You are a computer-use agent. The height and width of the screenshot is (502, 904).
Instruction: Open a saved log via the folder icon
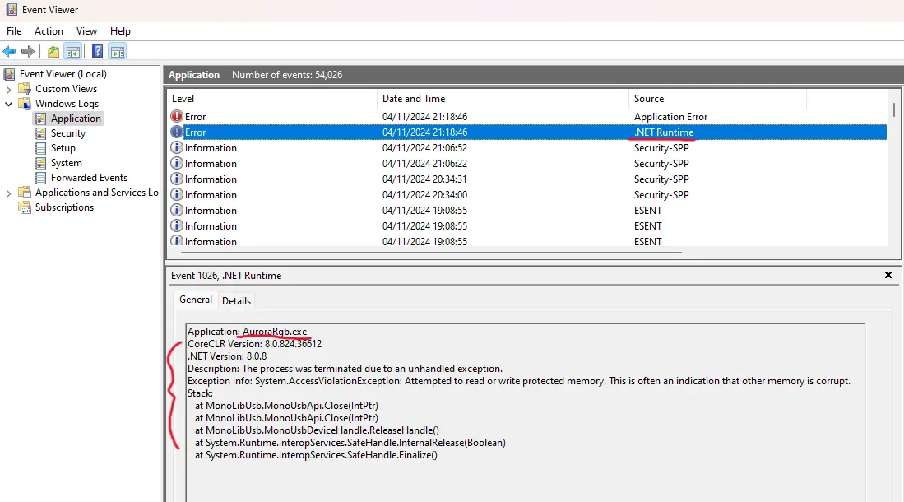(x=53, y=51)
